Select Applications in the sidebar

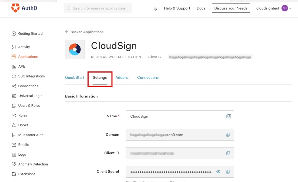[x=28, y=57]
